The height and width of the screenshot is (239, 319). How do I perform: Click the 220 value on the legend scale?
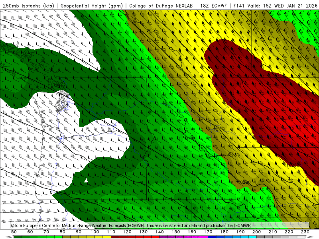pyautogui.click(x=289, y=232)
